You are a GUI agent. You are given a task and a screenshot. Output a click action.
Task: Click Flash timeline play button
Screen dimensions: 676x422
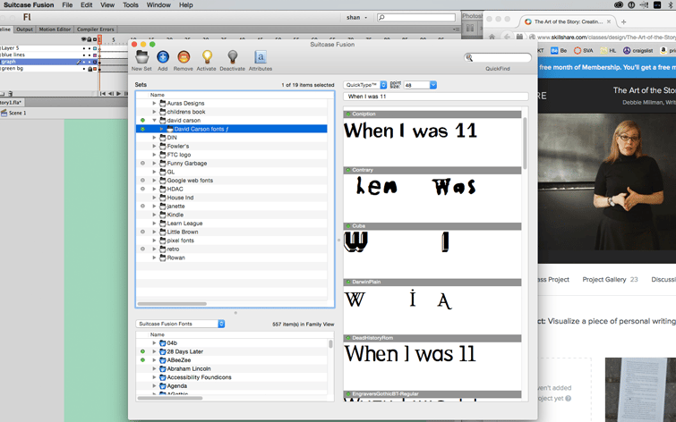click(118, 94)
